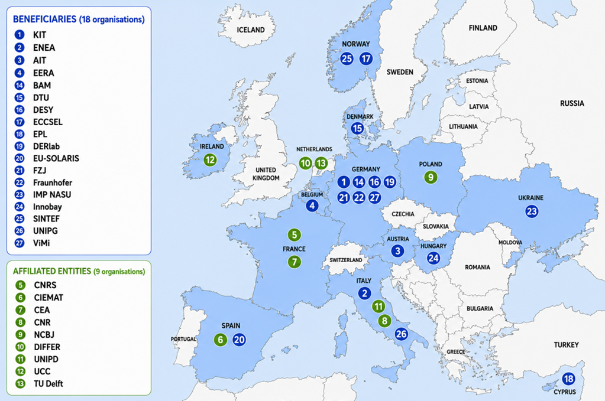This screenshot has width=605, height=401.
Task: Select NCBJ in affiliated entities legend
Action: 44,335
